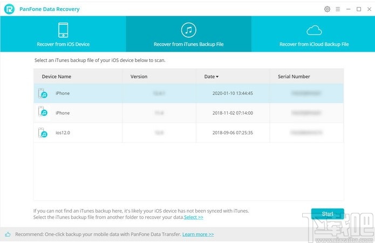Open the settings gear icon

coord(327,9)
